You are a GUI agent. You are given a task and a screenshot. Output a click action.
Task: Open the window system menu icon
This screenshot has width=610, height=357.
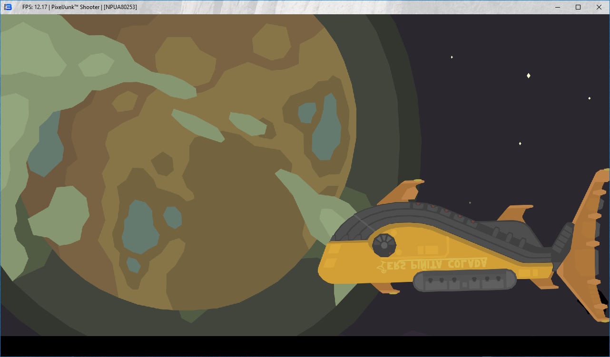pos(8,7)
